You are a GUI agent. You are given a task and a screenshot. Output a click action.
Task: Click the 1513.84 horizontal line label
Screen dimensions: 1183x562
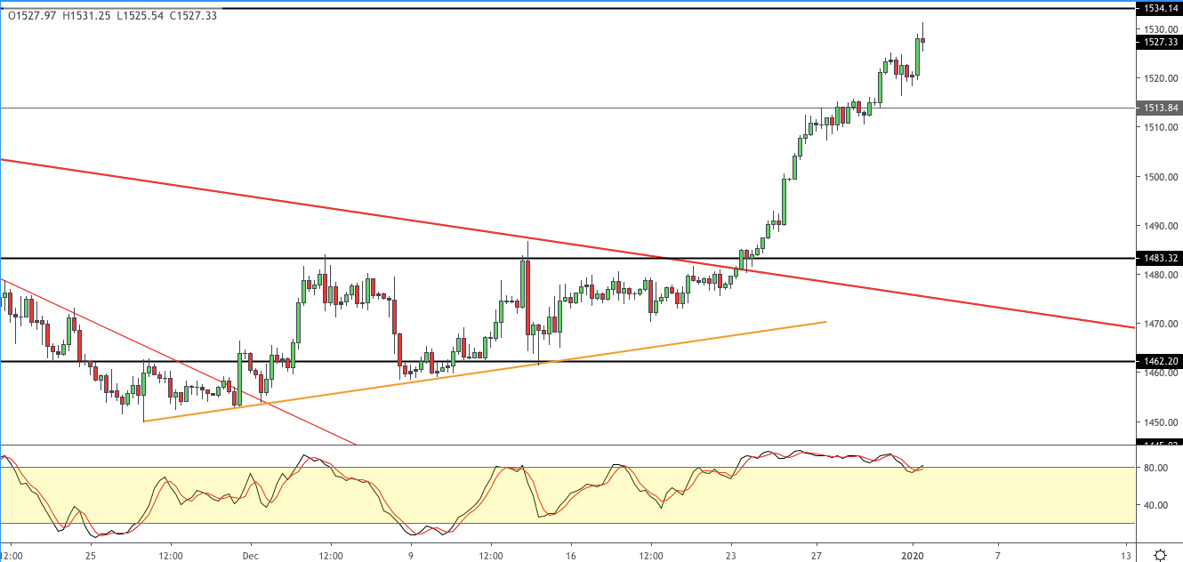pos(1160,108)
